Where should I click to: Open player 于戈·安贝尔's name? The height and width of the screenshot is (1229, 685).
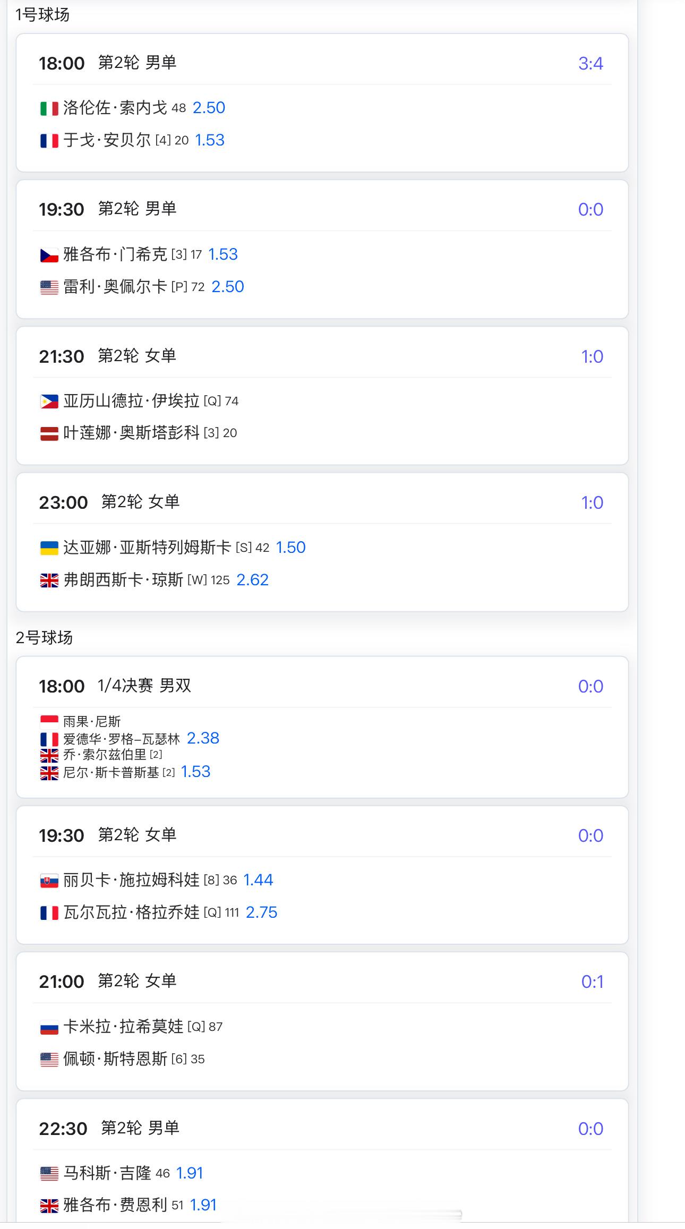pyautogui.click(x=107, y=140)
